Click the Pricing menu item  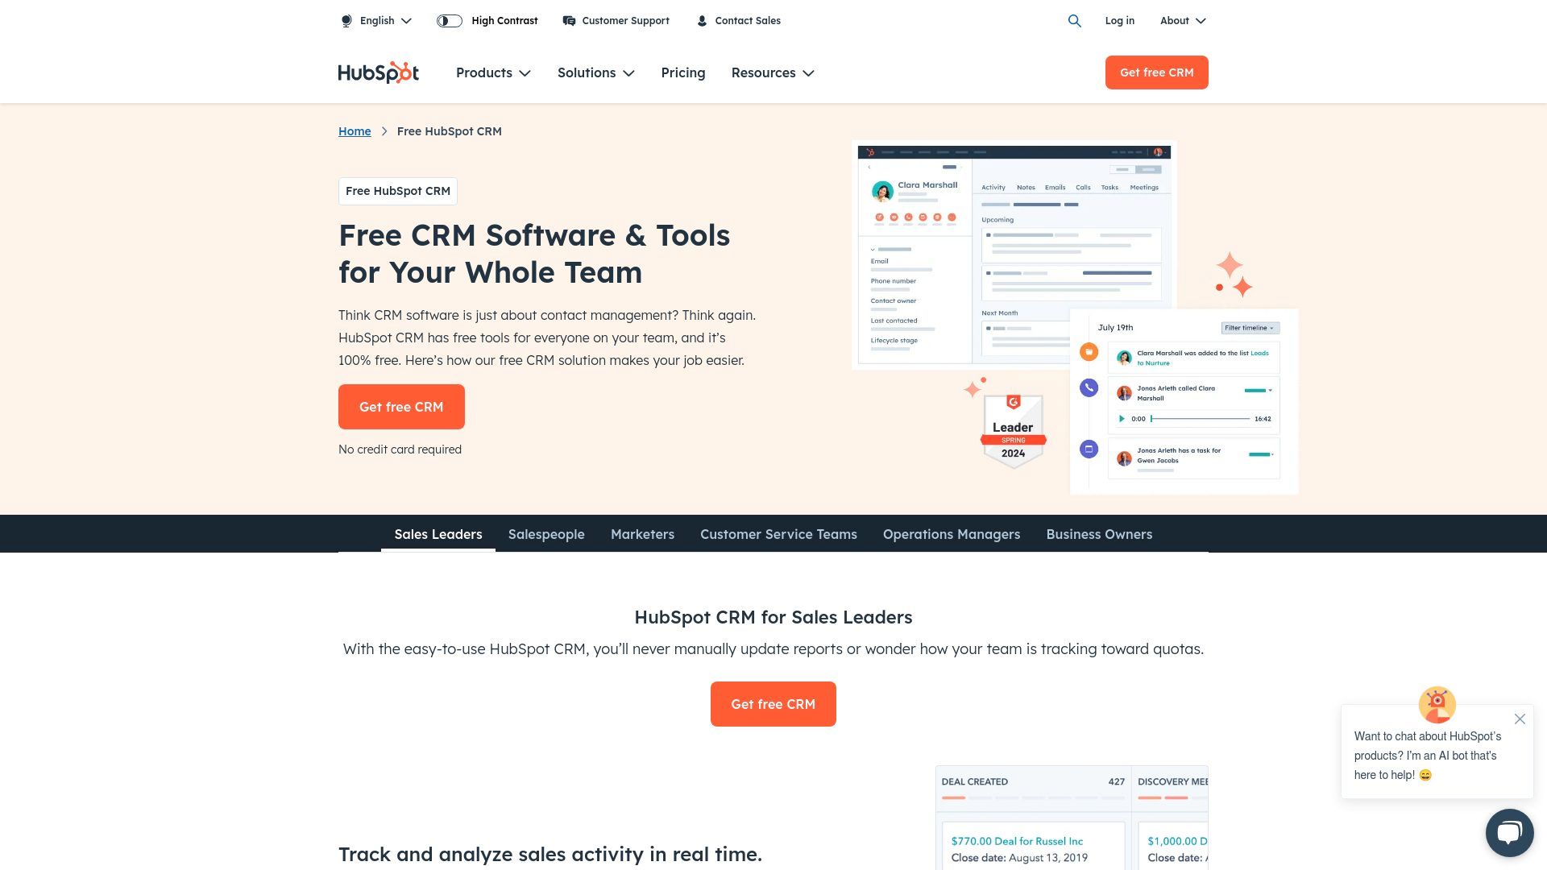683,72
